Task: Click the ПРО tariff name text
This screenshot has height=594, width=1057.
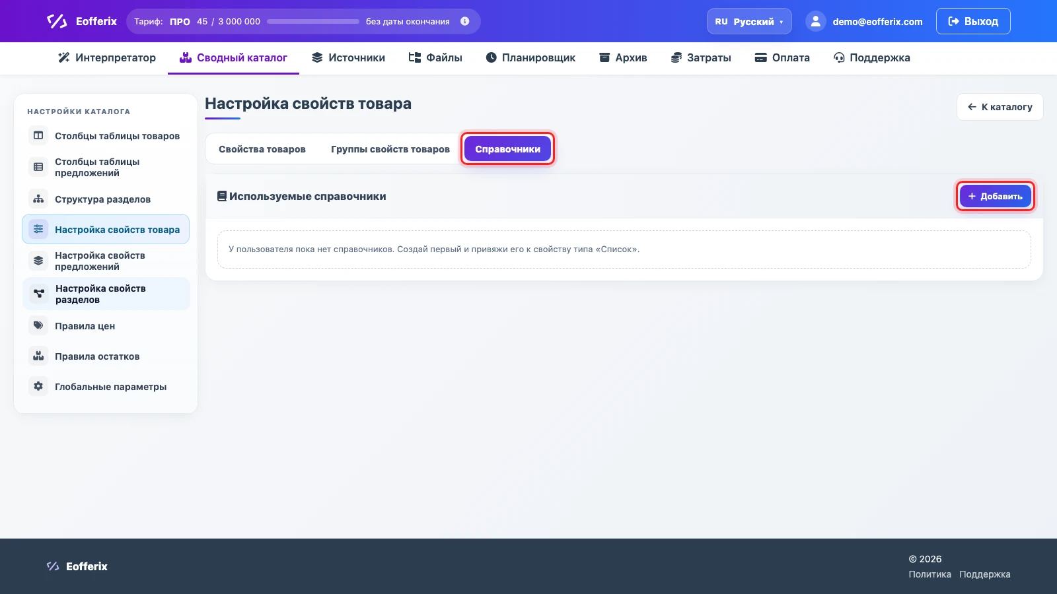Action: 180,22
